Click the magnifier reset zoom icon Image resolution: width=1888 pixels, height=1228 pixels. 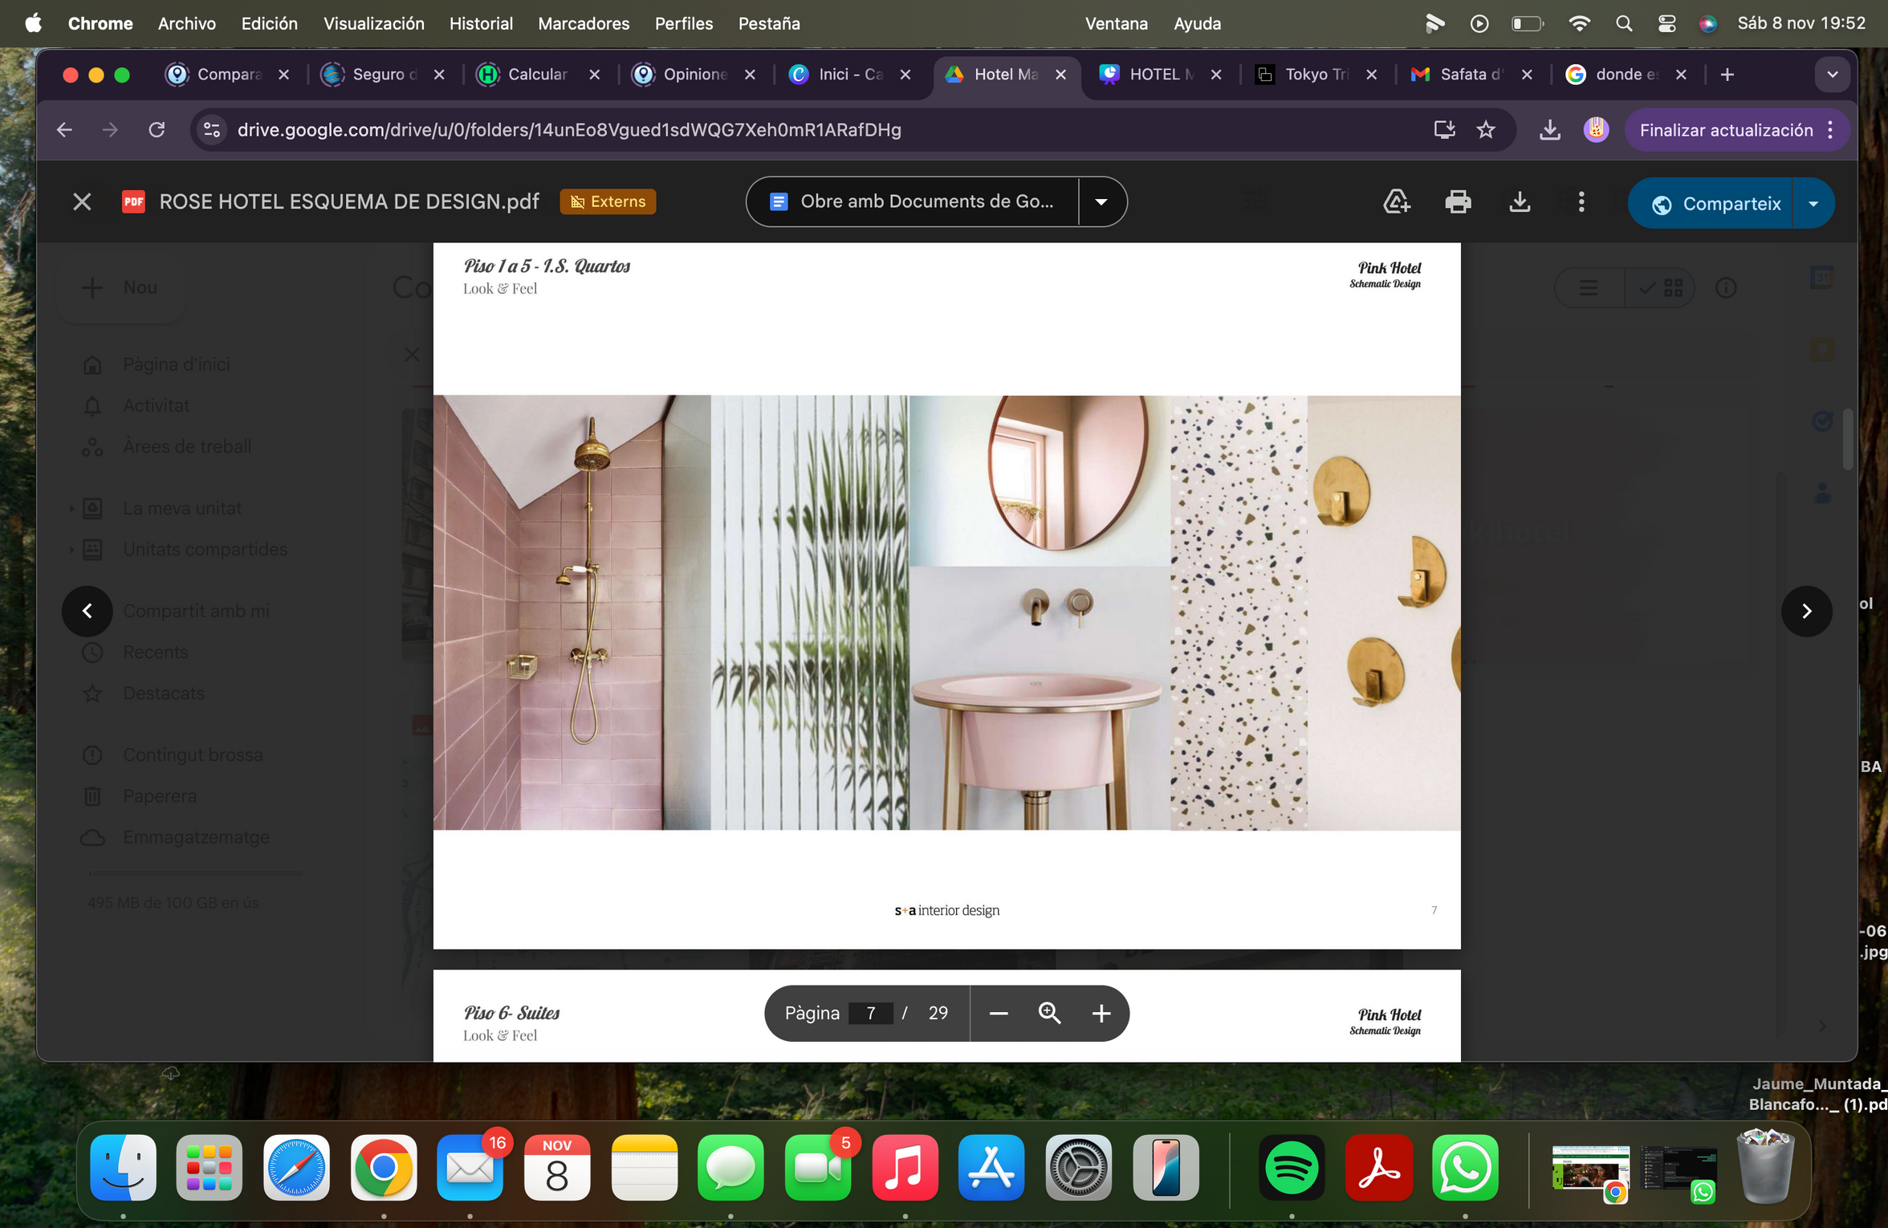tap(1049, 1014)
